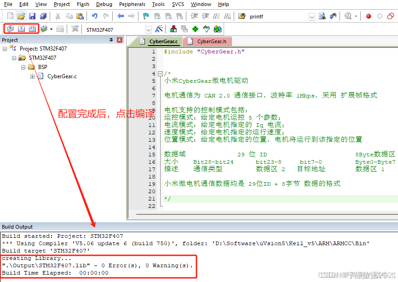Click the Redo icon
Screen dimensions: 398x282
pyautogui.click(x=106, y=16)
